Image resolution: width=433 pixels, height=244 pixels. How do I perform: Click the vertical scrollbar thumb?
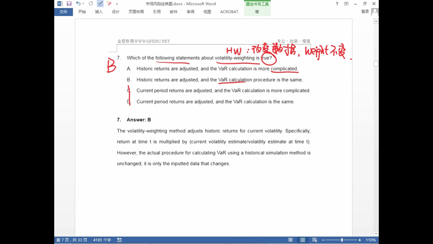[376, 64]
